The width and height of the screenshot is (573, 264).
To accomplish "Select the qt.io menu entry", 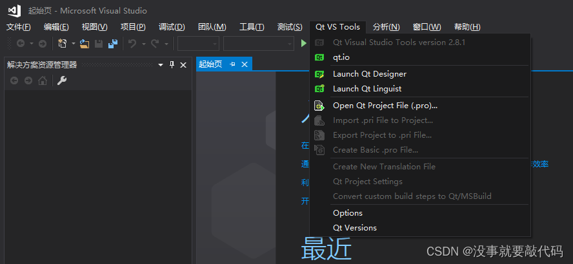I will click(x=420, y=57).
